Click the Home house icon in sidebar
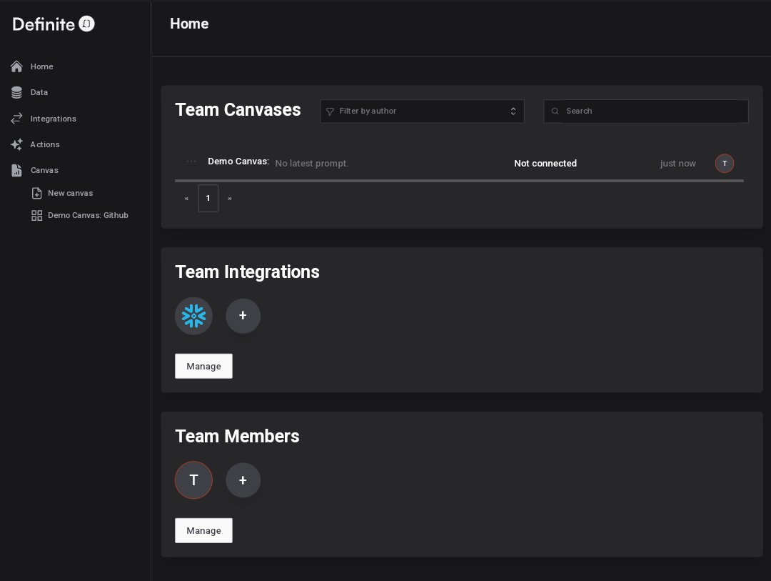Viewport: 771px width, 581px height. [17, 66]
